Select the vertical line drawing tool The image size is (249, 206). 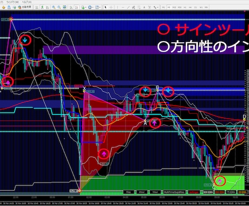117,8
